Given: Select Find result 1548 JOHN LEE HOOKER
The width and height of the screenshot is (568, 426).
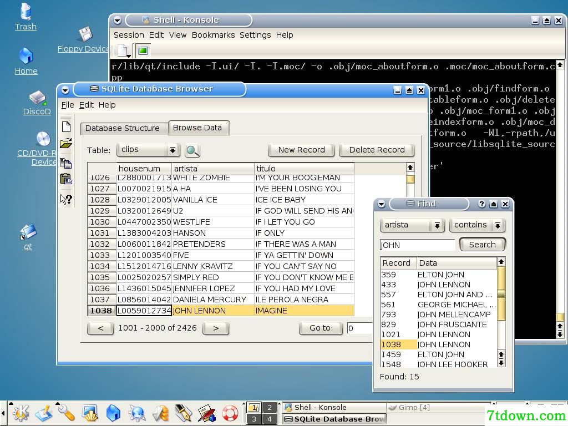Looking at the screenshot, I should pos(439,364).
